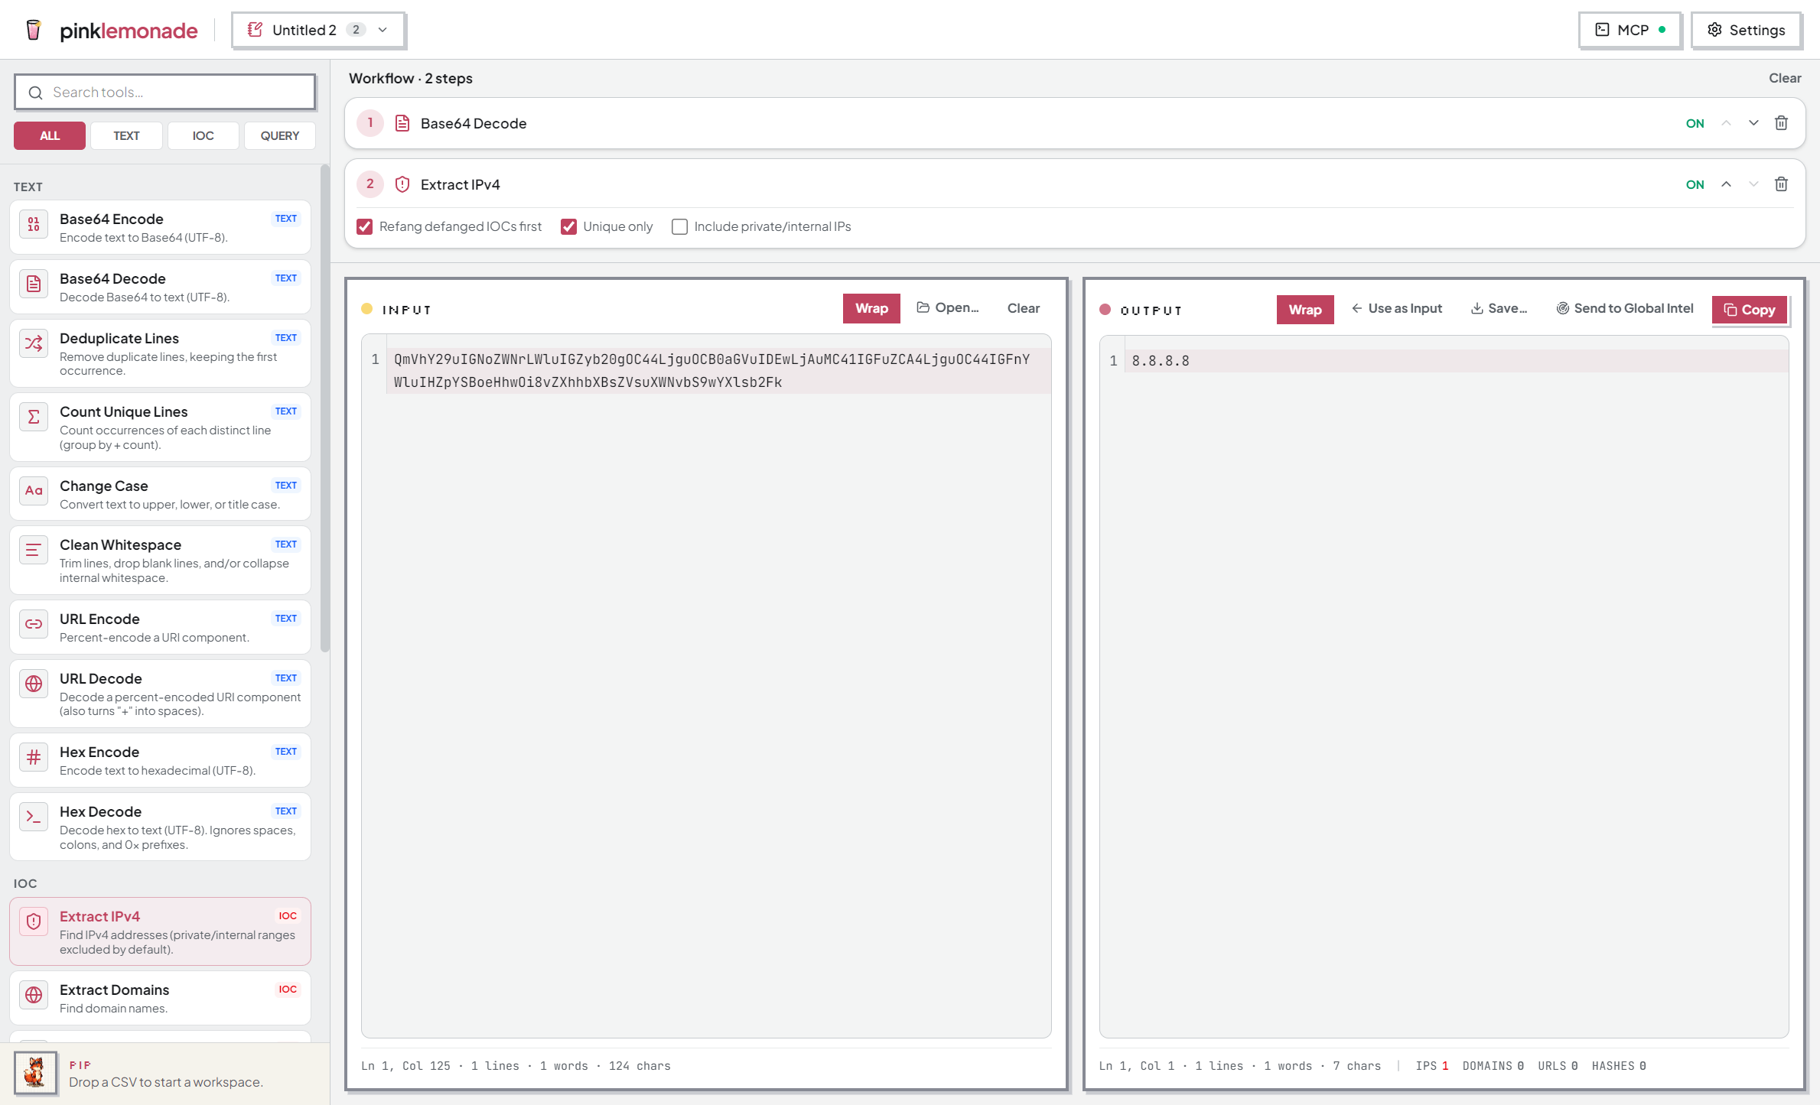Click the fox mascot thumbnail
Image resolution: width=1820 pixels, height=1105 pixels.
point(35,1073)
